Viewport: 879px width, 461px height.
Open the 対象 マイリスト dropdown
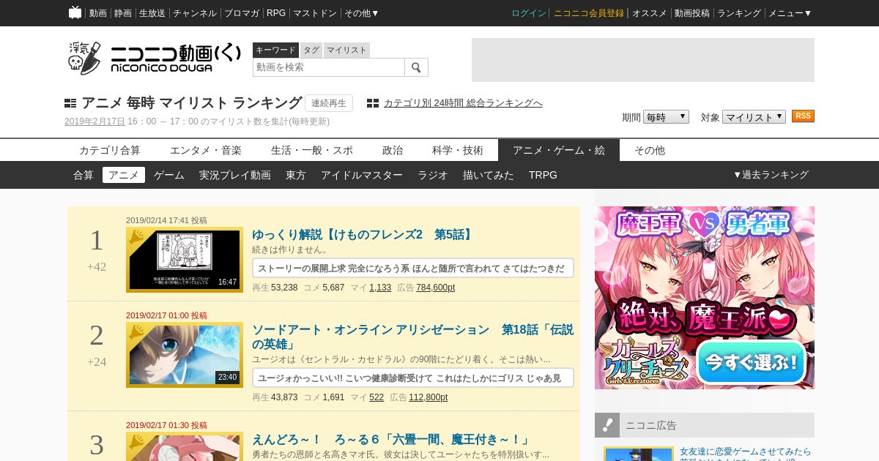pyautogui.click(x=754, y=117)
